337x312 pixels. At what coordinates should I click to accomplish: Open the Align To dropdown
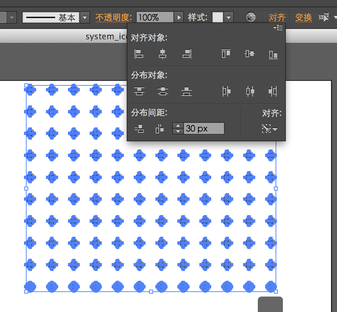(270, 128)
